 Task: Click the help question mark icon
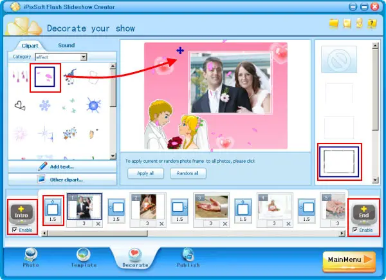click(x=372, y=24)
